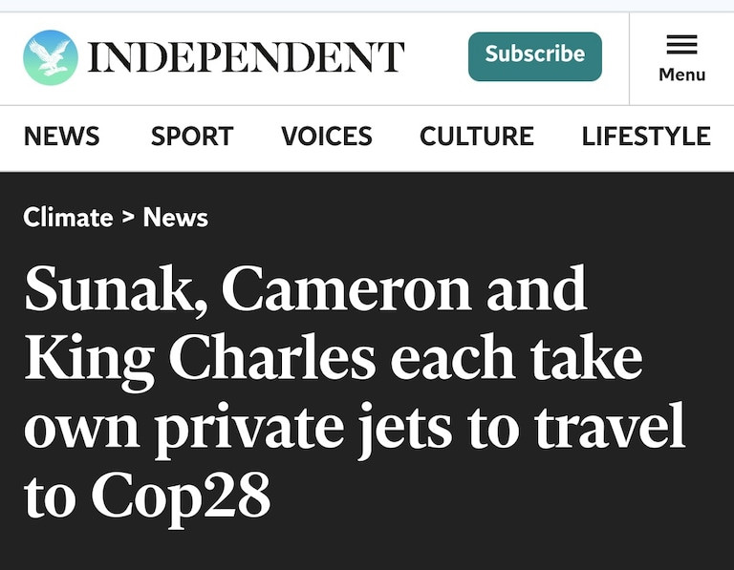
Task: Open the LIFESTYLE section
Action: pos(645,137)
